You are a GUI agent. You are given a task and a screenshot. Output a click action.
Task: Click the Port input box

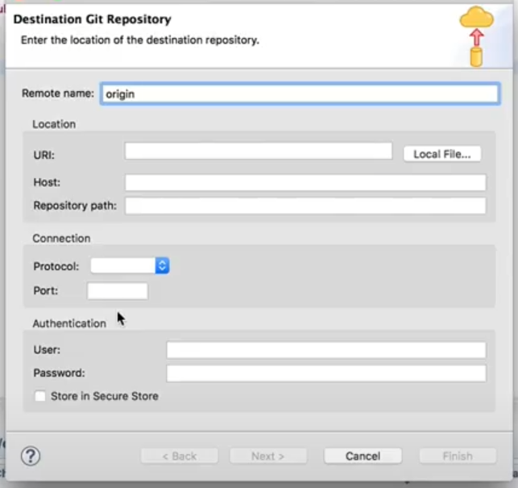[x=118, y=291]
